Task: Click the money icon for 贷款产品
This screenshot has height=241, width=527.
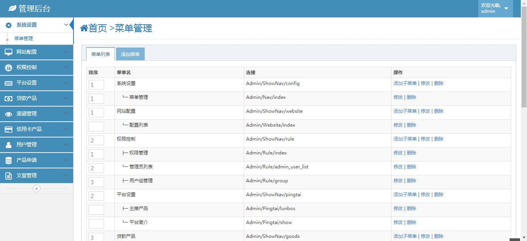Action: (9, 98)
